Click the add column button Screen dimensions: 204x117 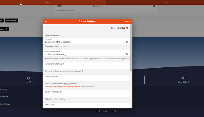coord(4,29)
